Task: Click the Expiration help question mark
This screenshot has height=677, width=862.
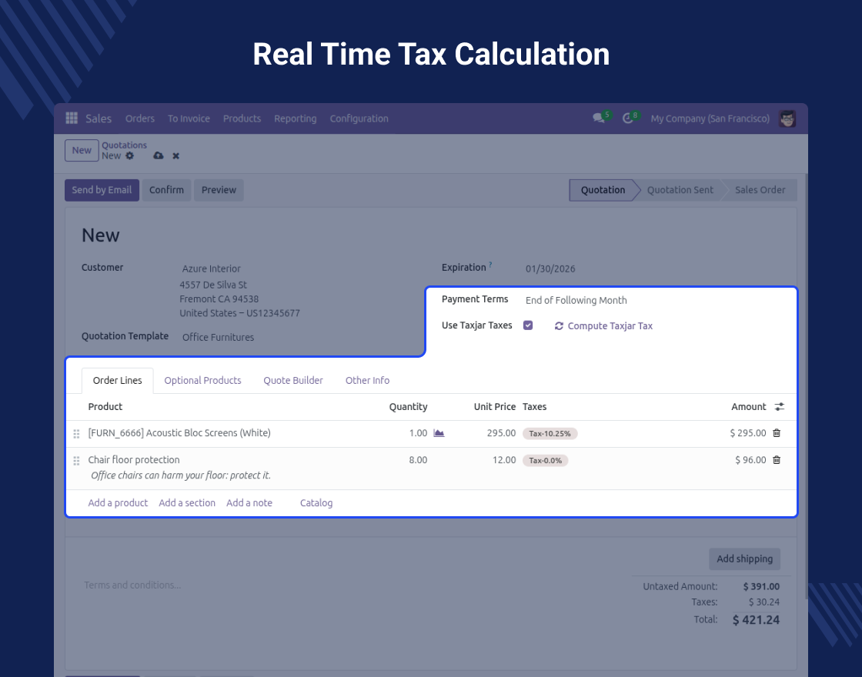Action: pyautogui.click(x=490, y=265)
